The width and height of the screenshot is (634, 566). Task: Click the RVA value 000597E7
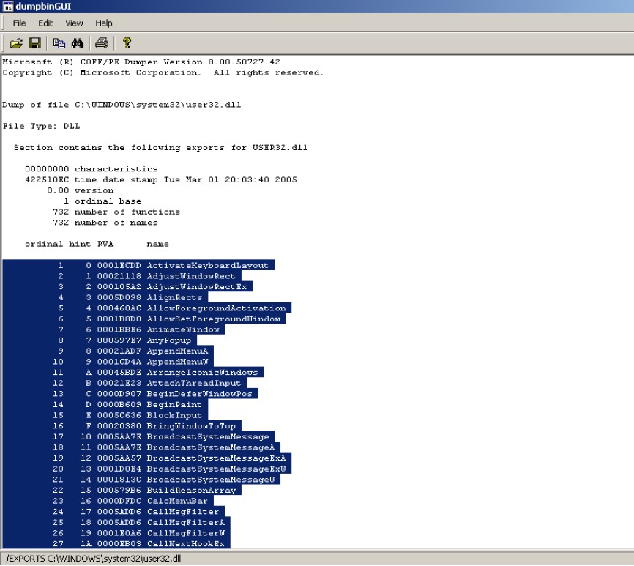[x=119, y=340]
